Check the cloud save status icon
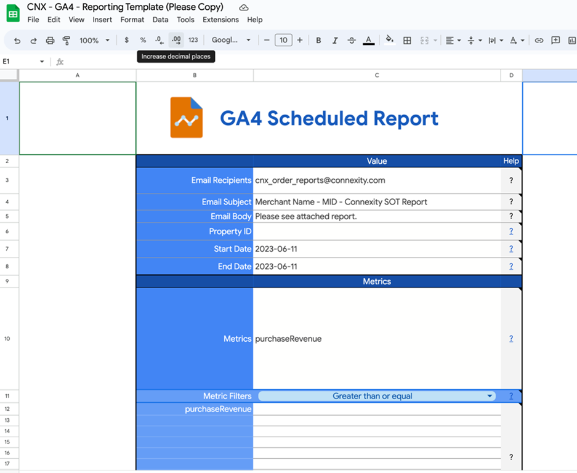 (244, 7)
